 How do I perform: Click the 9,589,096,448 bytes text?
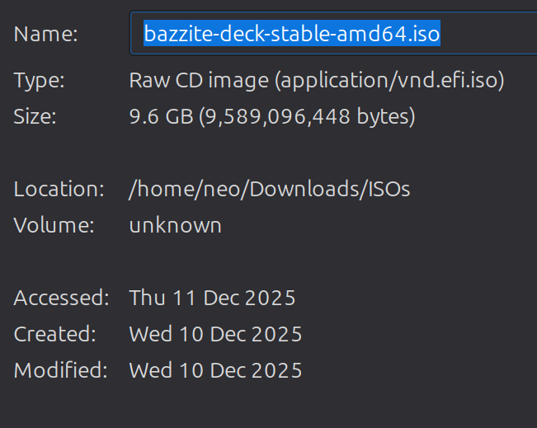click(x=306, y=116)
